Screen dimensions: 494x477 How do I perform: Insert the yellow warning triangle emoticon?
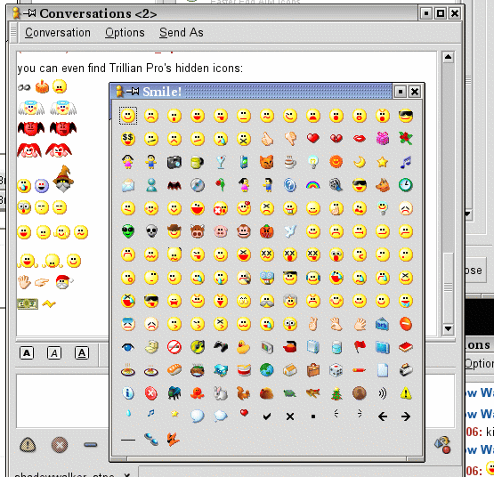tap(406, 393)
